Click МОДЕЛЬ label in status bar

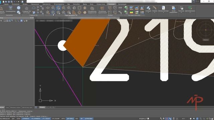click(142, 119)
